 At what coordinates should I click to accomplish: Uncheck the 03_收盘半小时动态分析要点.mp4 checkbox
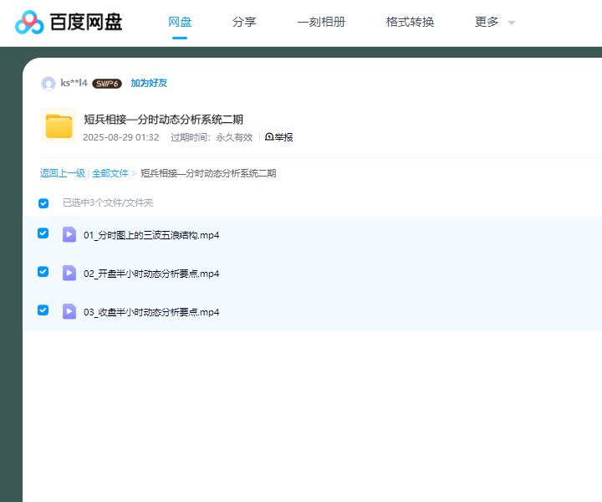[x=43, y=310]
